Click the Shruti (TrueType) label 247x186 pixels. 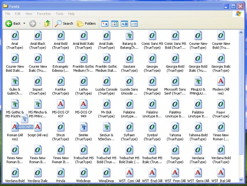(60, 137)
